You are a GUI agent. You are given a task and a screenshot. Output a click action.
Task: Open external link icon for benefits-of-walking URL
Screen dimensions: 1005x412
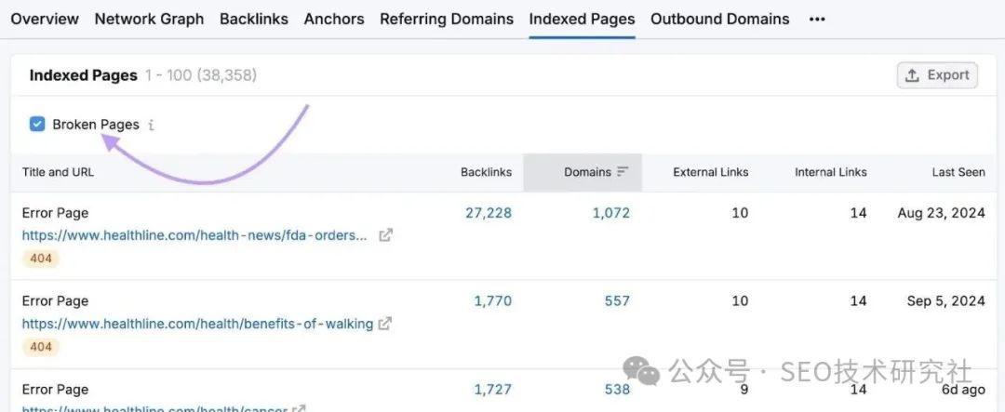tap(385, 324)
